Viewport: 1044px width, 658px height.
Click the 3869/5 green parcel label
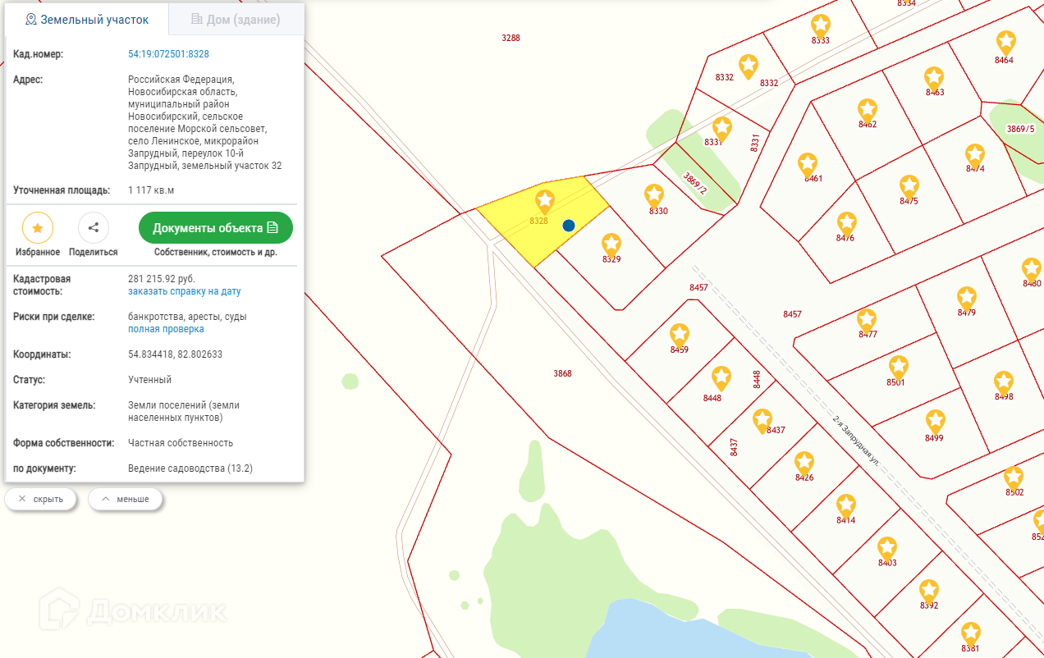pos(1020,129)
